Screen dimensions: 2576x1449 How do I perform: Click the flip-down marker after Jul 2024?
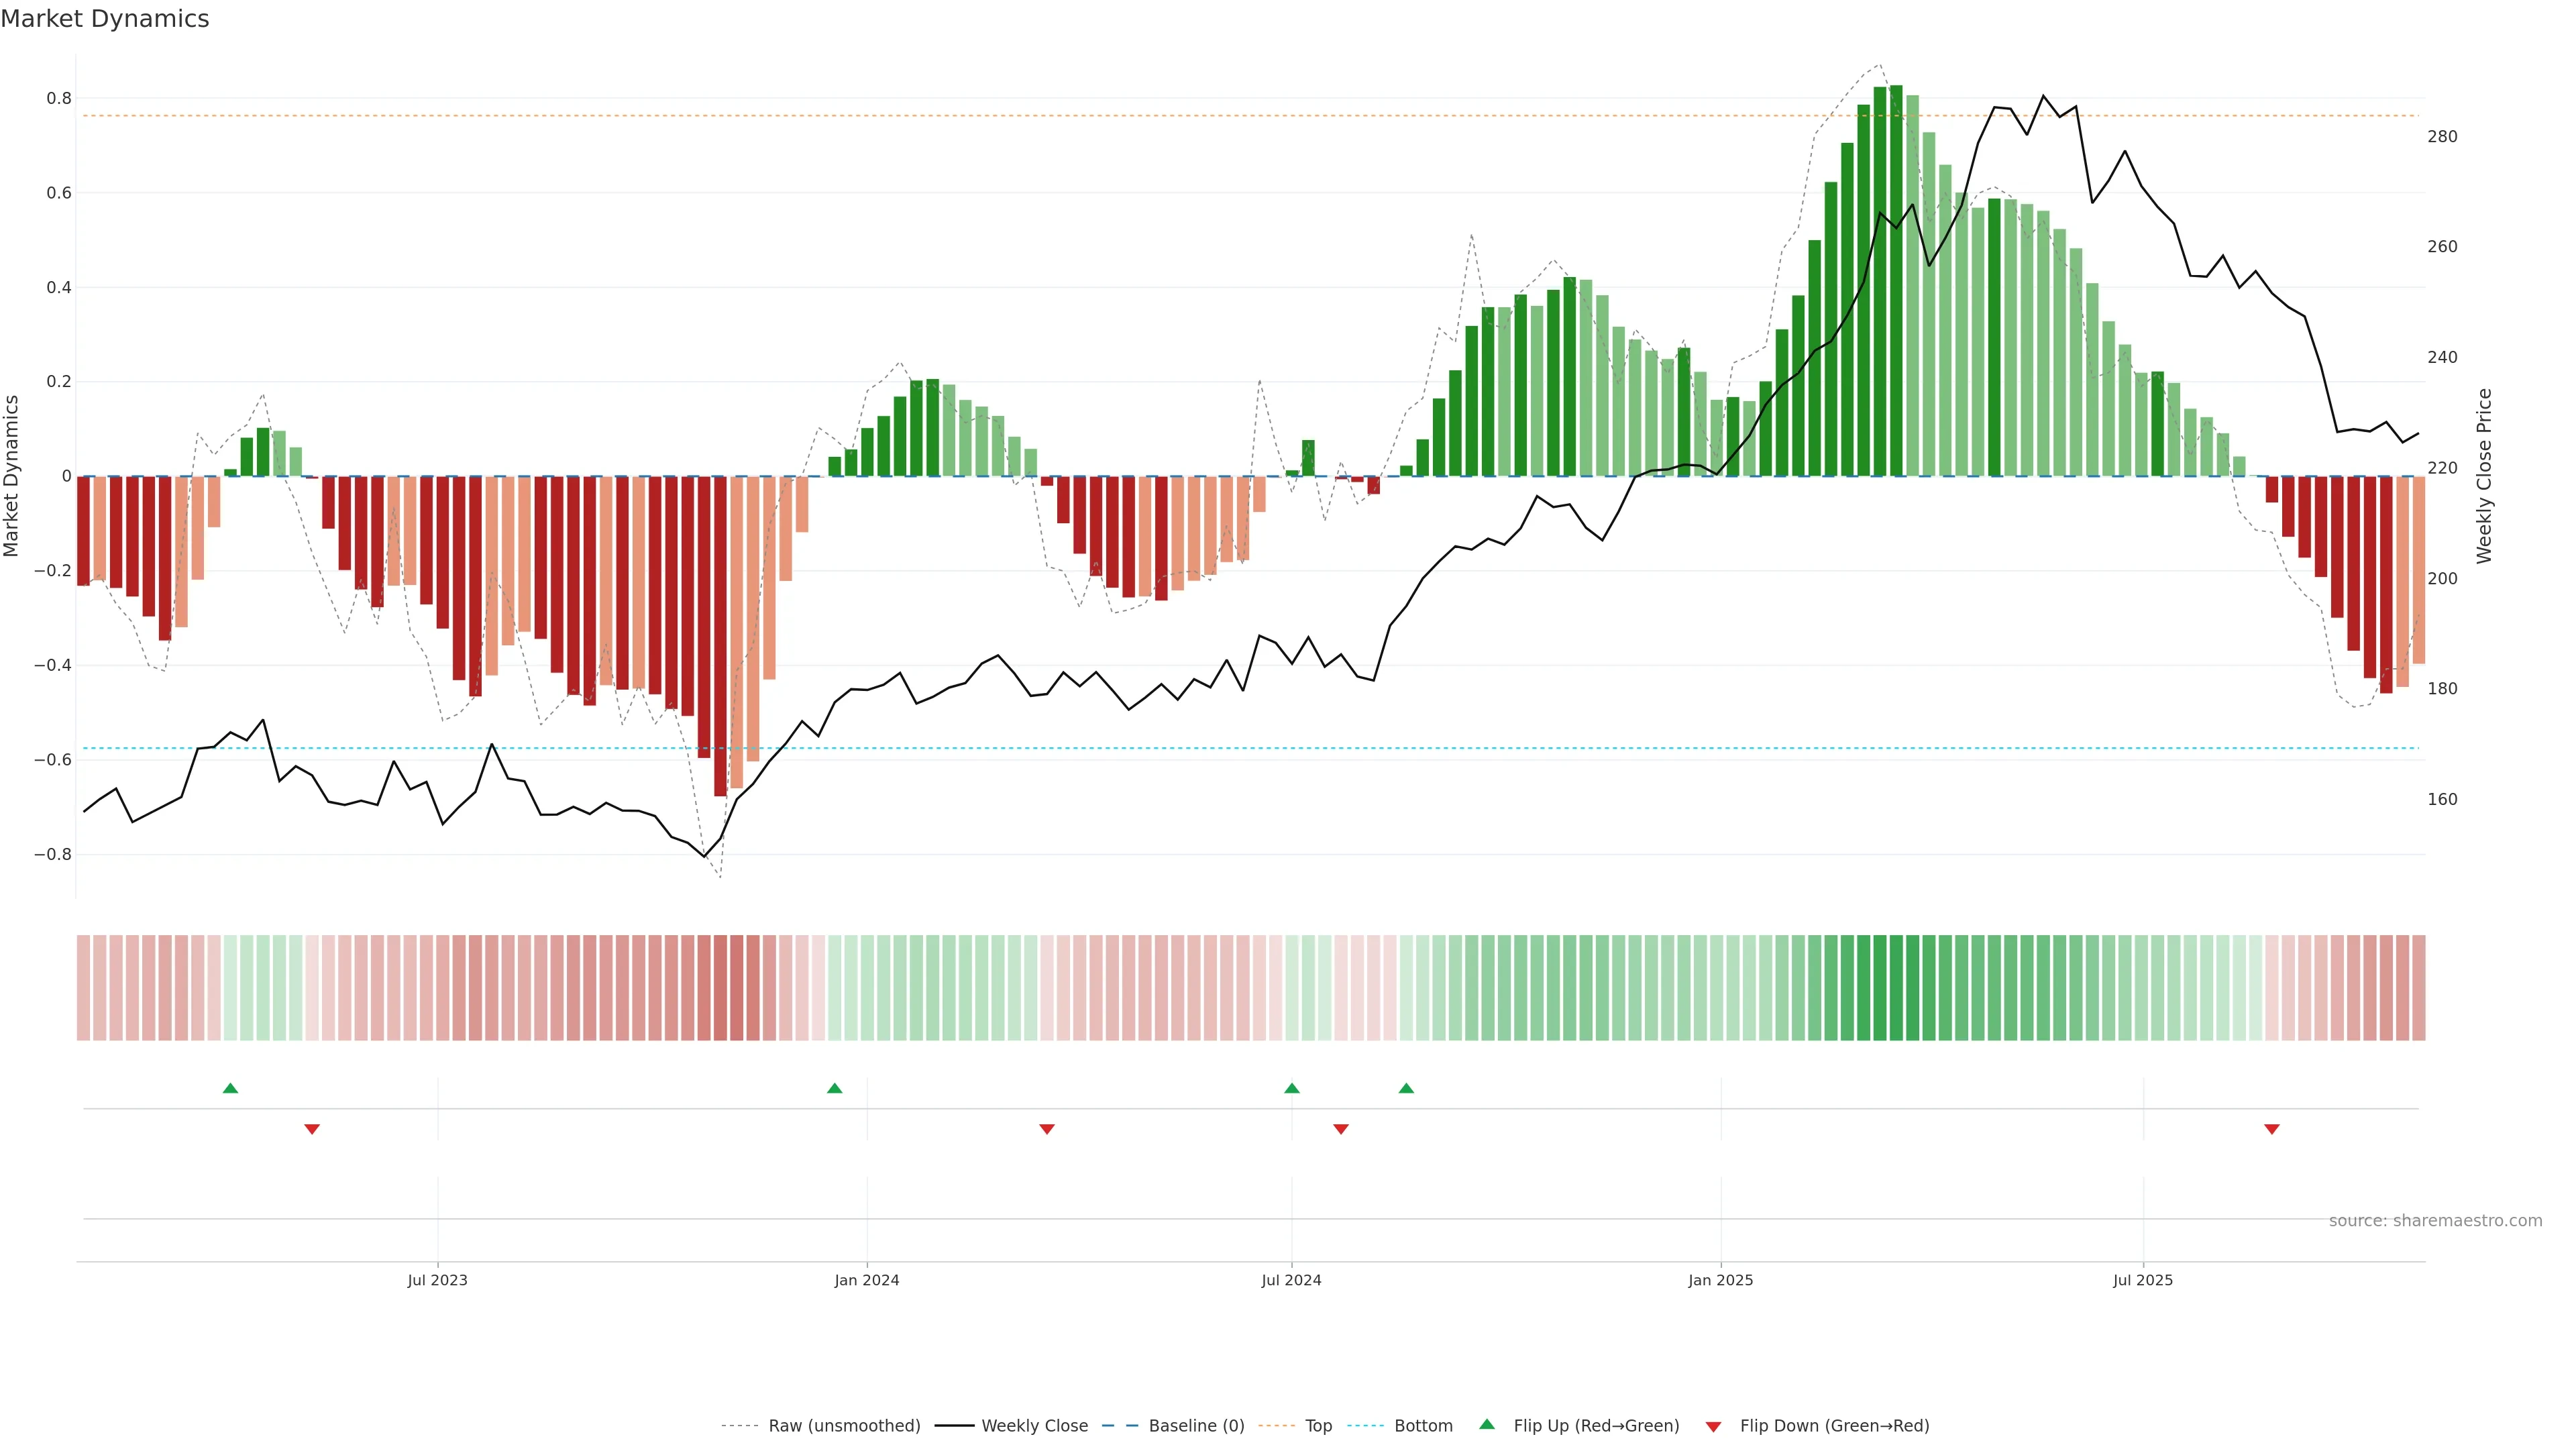click(1341, 1129)
